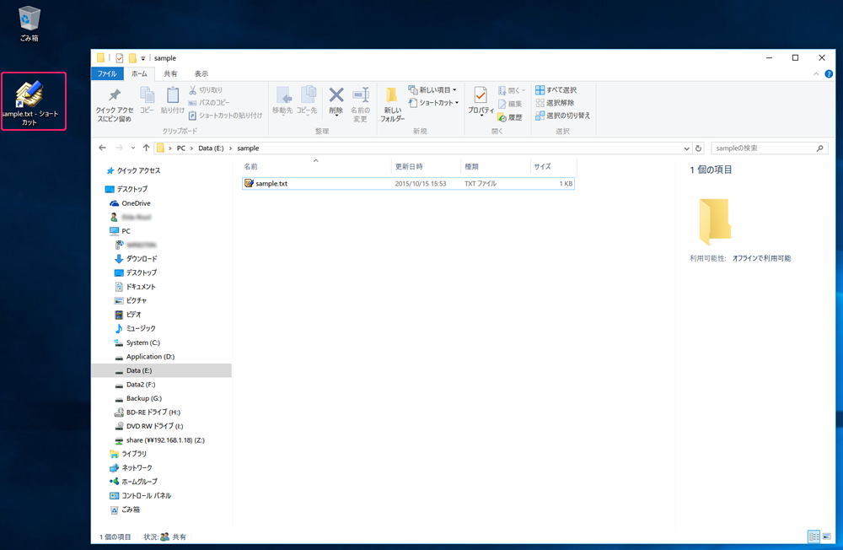This screenshot has height=550, width=843.
Task: Switch to the Share (共有) tab
Action: (170, 73)
